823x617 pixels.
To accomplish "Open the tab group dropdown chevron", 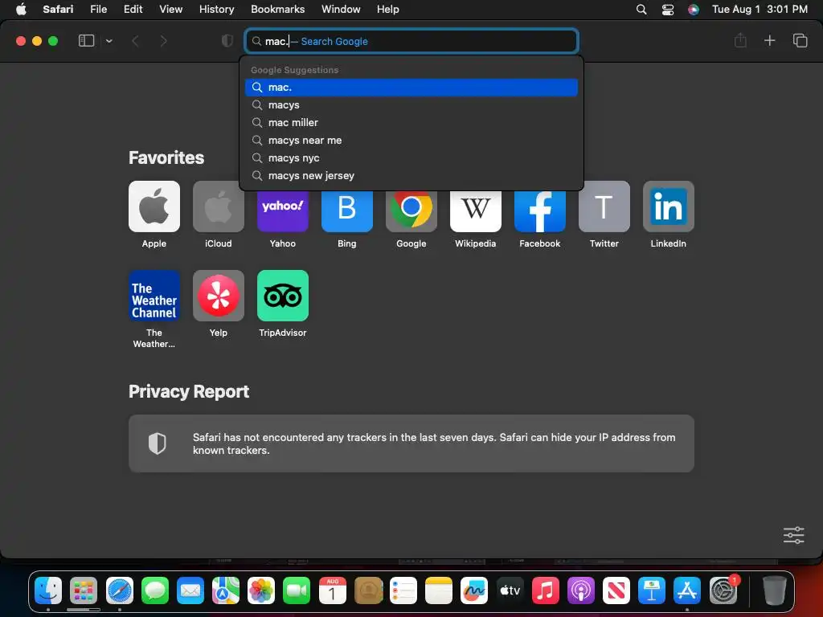I will (109, 41).
